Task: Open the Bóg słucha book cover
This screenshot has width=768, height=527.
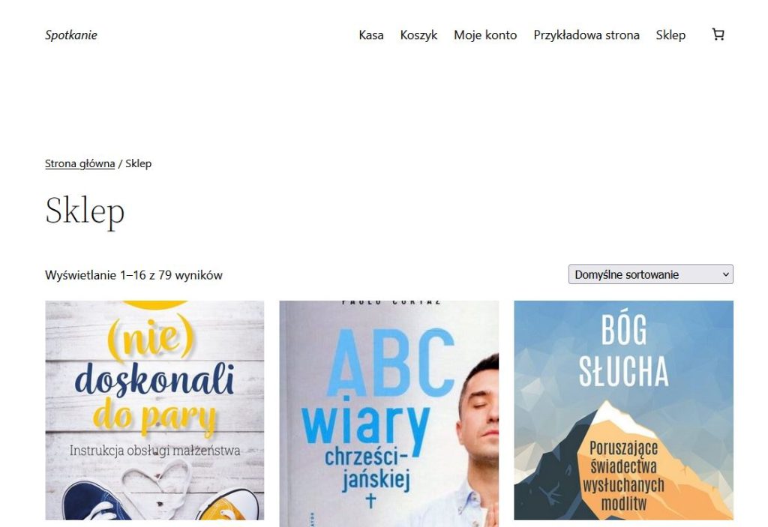Action: (x=623, y=411)
